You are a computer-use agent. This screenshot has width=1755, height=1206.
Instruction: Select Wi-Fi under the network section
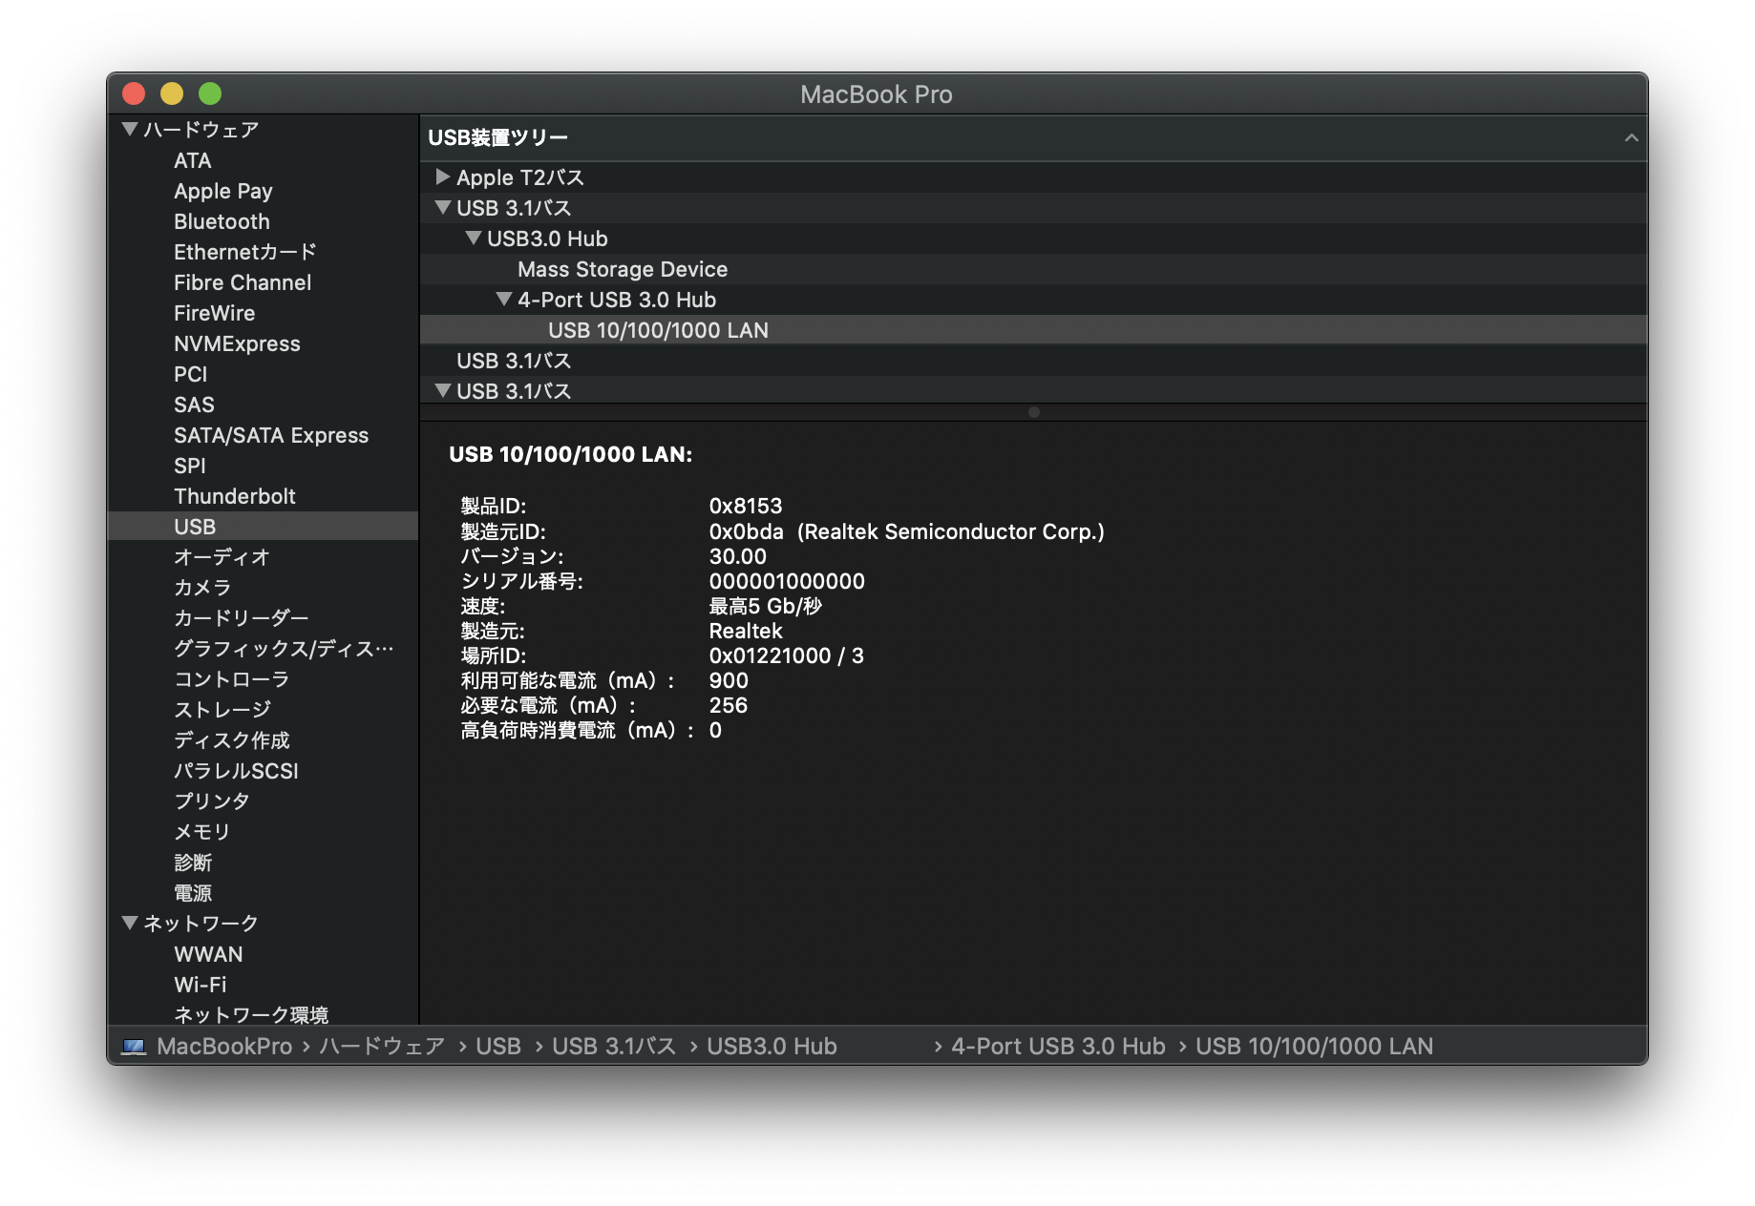coord(200,985)
